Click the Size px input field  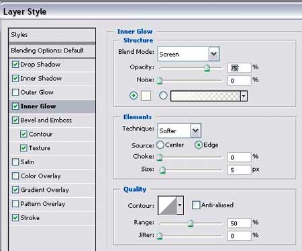pyautogui.click(x=240, y=170)
